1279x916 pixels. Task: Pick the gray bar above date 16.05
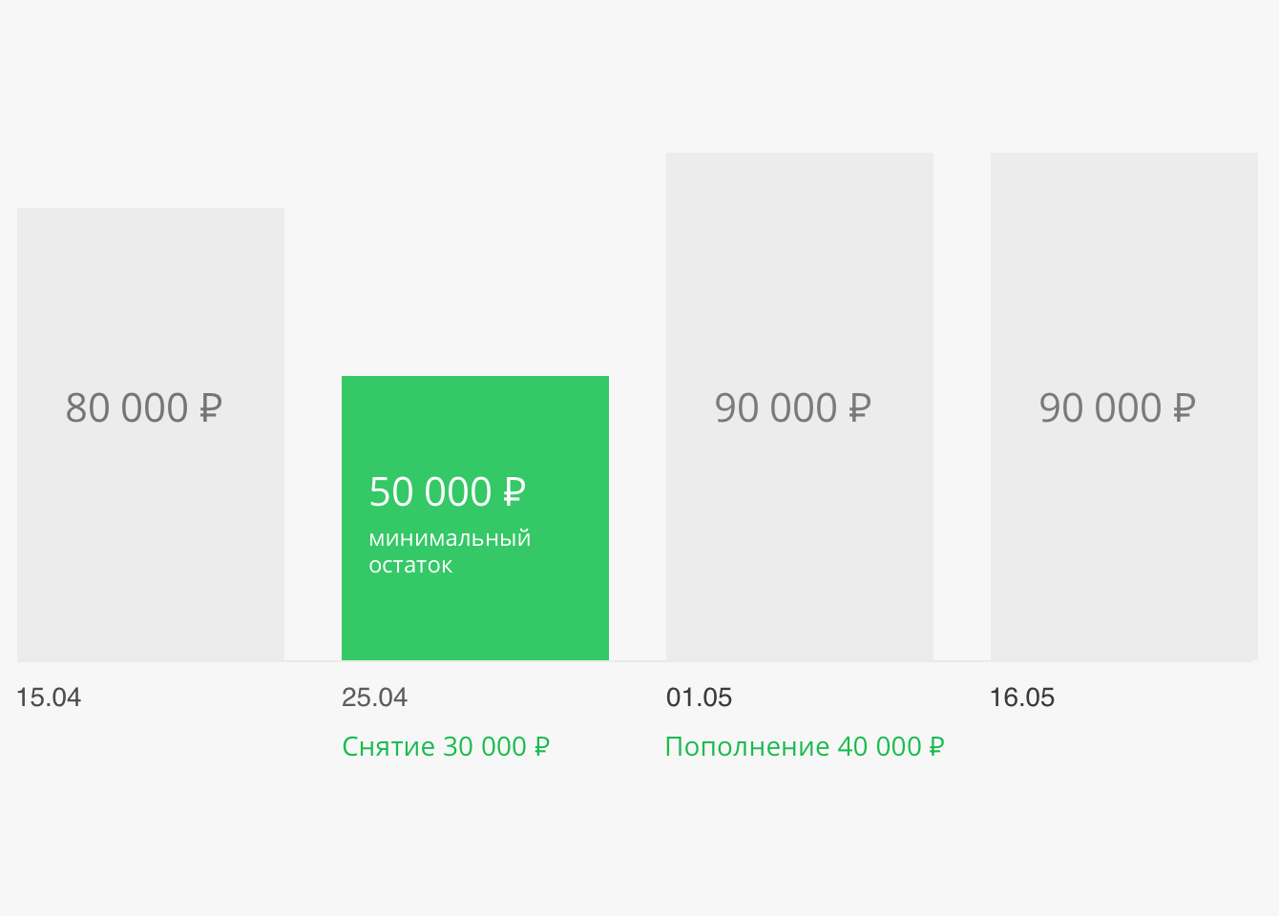[1124, 406]
